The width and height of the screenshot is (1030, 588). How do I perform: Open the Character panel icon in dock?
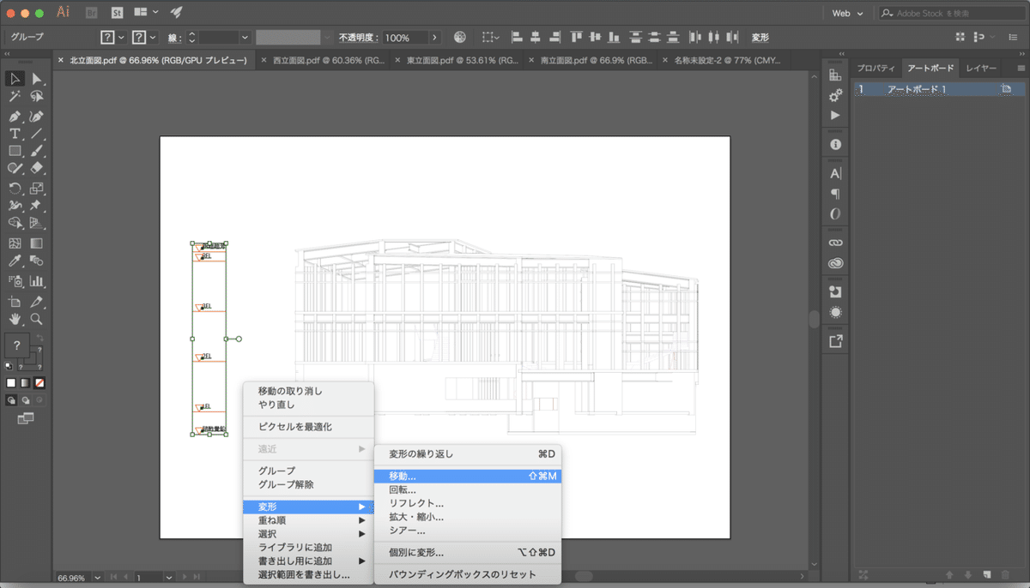tap(835, 173)
